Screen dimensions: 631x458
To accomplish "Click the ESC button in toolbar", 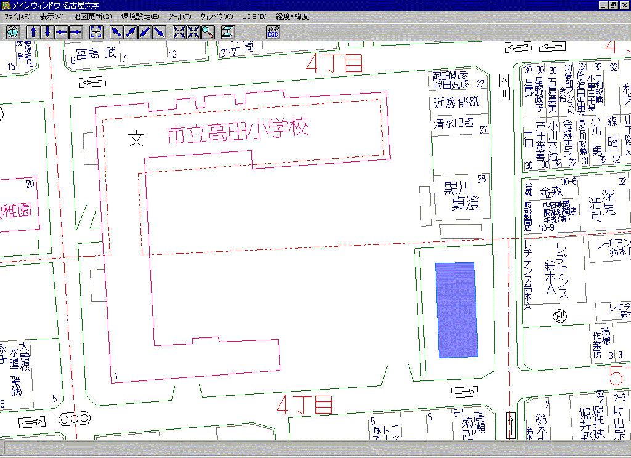I will [x=273, y=32].
